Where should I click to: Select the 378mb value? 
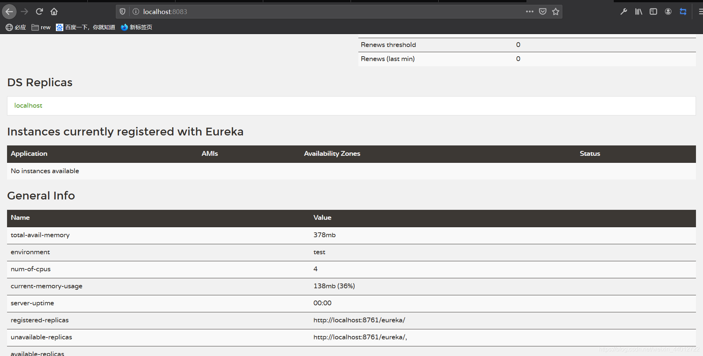325,235
